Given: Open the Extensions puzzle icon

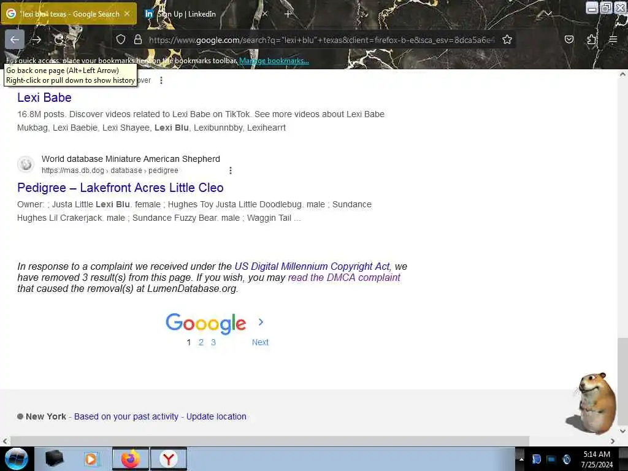Looking at the screenshot, I should [591, 39].
